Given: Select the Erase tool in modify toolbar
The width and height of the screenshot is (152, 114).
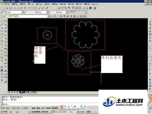Looking at the screenshot, I should pos(150,22).
